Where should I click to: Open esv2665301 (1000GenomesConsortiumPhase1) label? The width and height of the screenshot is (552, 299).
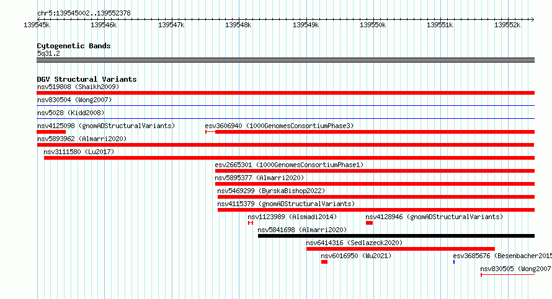click(289, 165)
